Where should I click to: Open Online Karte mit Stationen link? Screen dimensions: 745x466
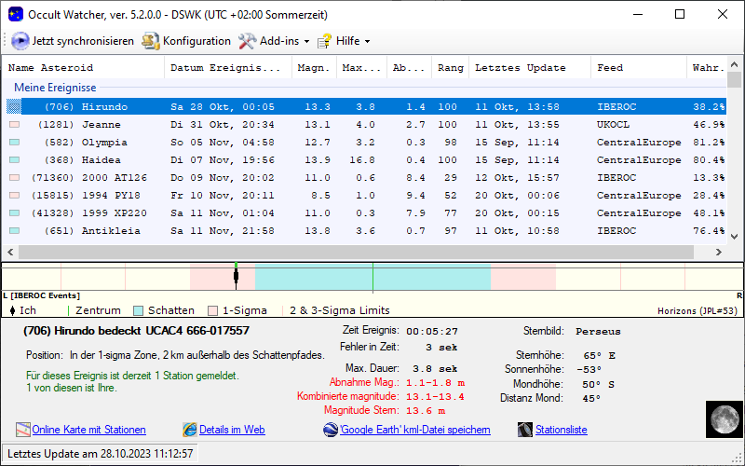(88, 430)
